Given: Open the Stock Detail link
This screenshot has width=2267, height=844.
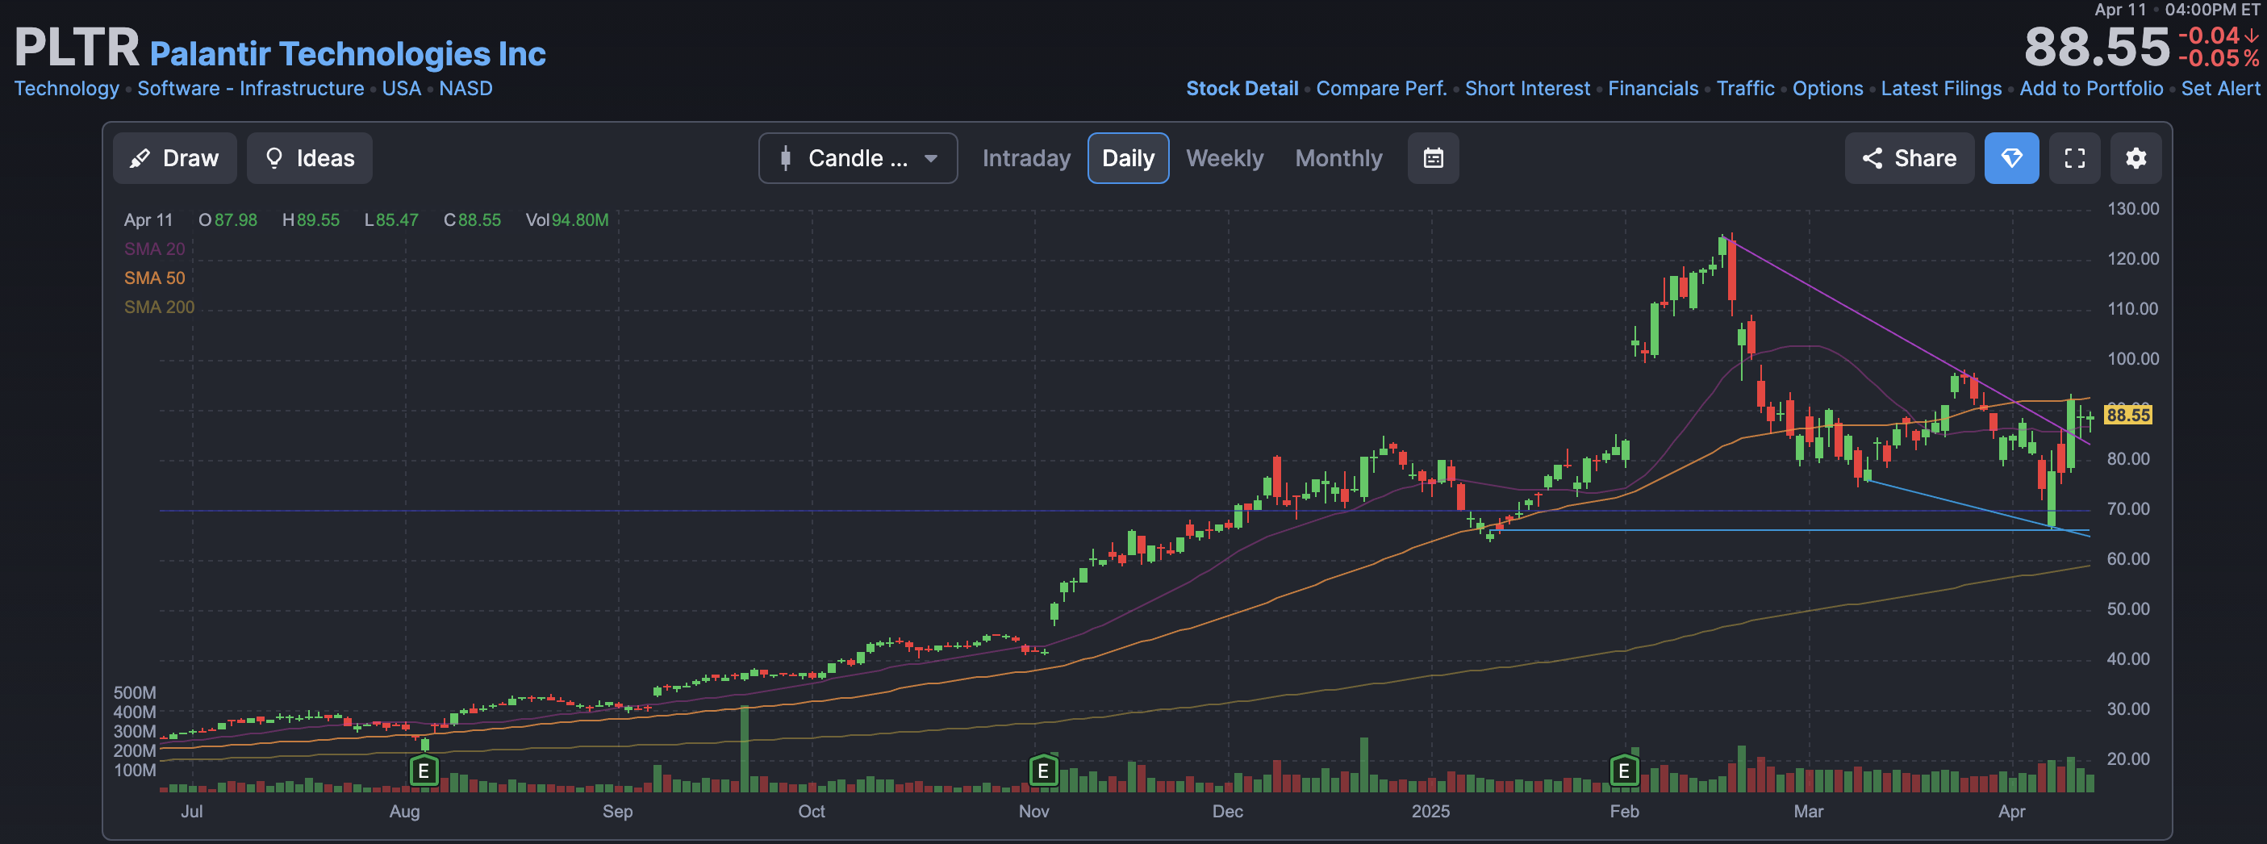Looking at the screenshot, I should (1242, 88).
